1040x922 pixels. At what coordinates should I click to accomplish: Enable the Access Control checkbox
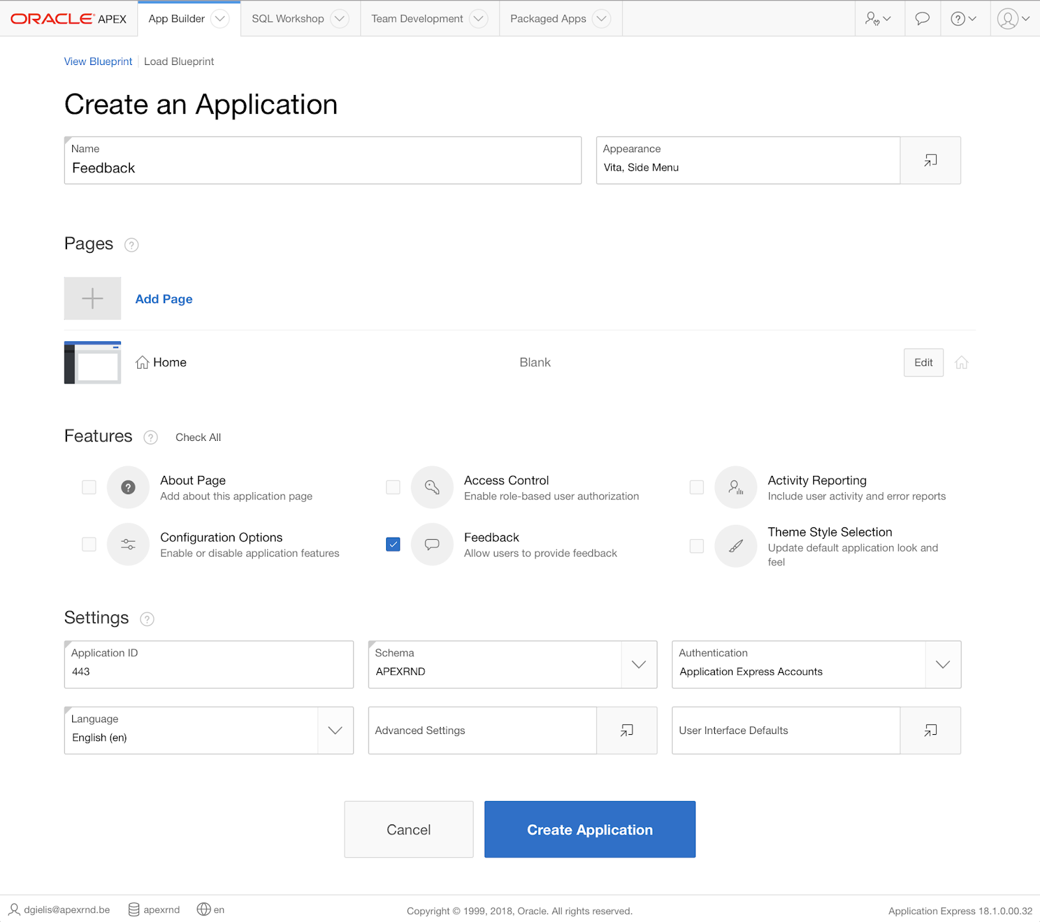click(x=393, y=487)
